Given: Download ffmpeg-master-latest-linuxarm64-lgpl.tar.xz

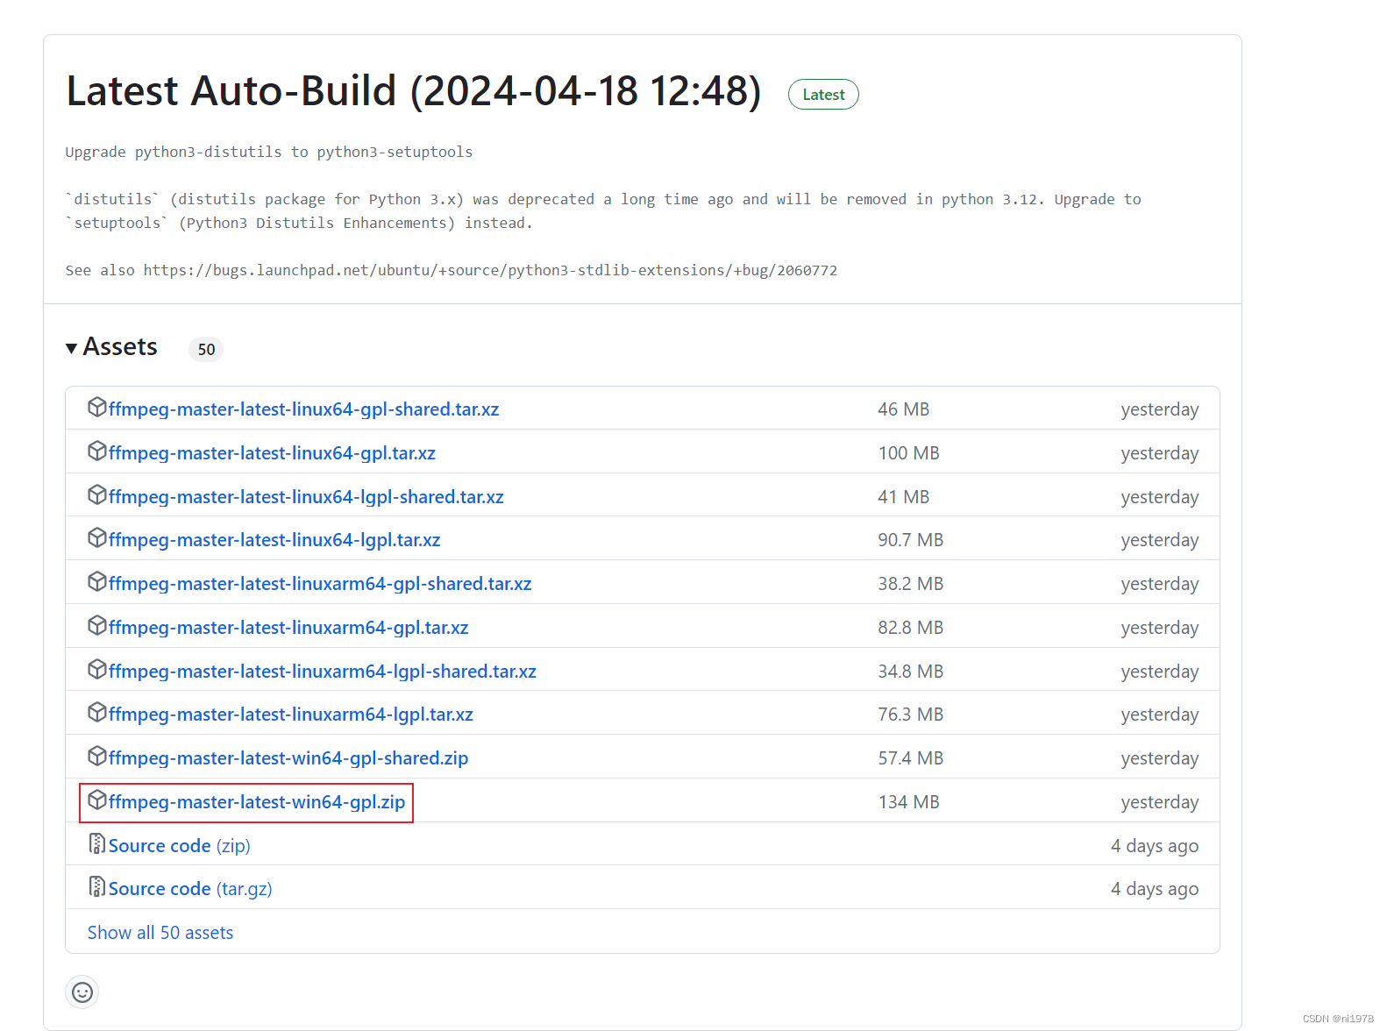Looking at the screenshot, I should [291, 715].
